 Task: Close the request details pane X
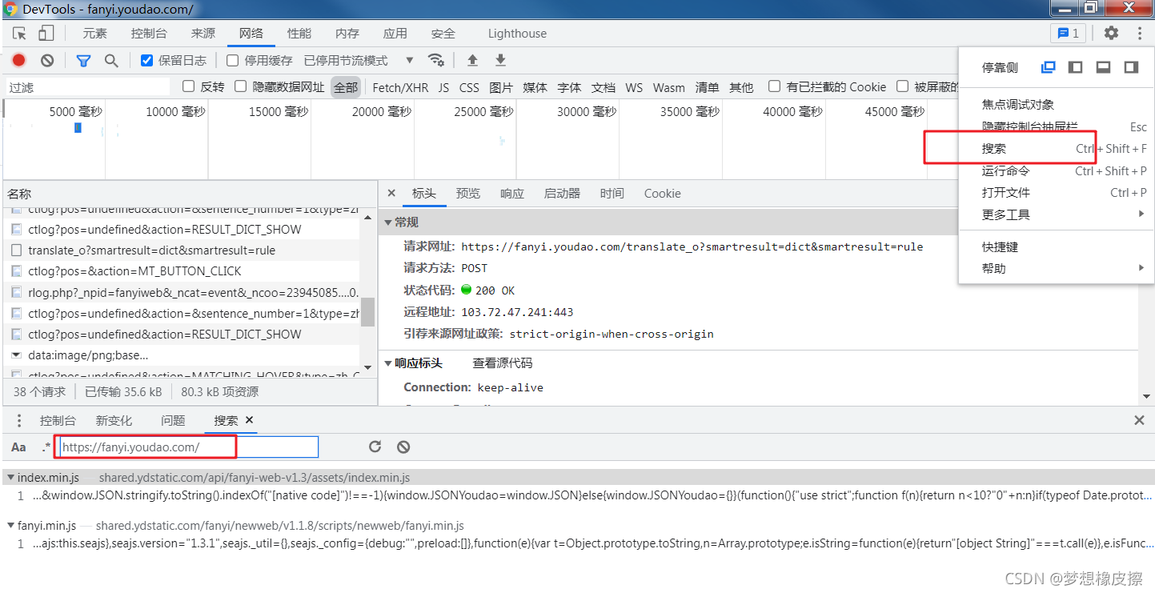tap(391, 193)
